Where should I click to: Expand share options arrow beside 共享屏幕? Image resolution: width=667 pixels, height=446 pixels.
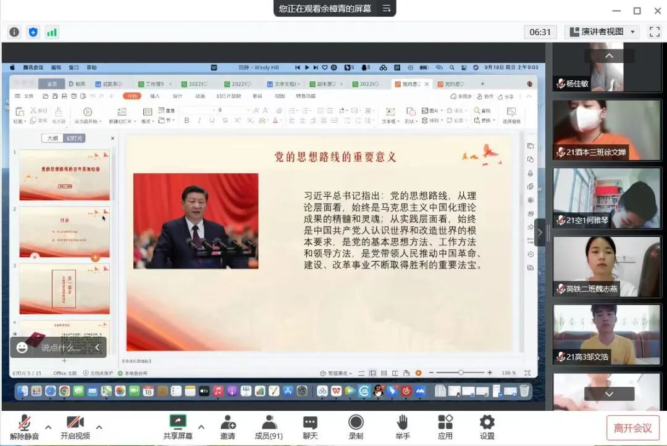point(201,427)
